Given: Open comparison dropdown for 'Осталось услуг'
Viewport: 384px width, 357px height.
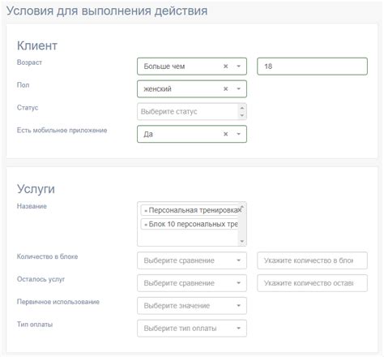Looking at the screenshot, I should pos(192,283).
